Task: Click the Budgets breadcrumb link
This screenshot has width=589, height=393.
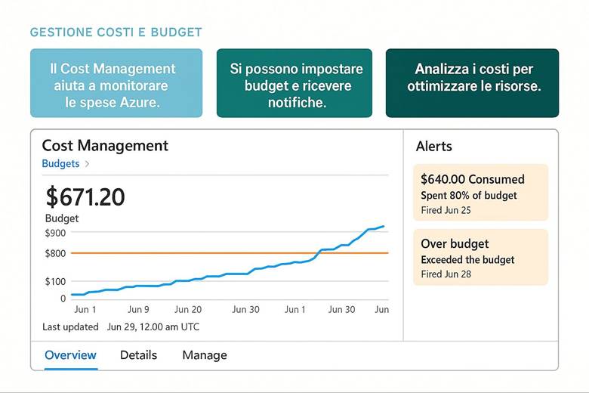Action: [60, 163]
